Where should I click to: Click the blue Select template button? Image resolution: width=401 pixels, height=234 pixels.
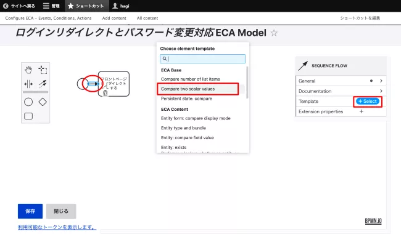point(368,102)
